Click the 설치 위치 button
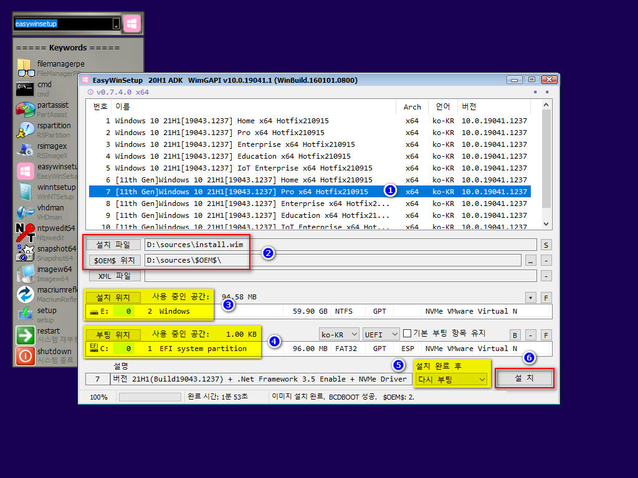This screenshot has height=478, width=638. pyautogui.click(x=113, y=298)
